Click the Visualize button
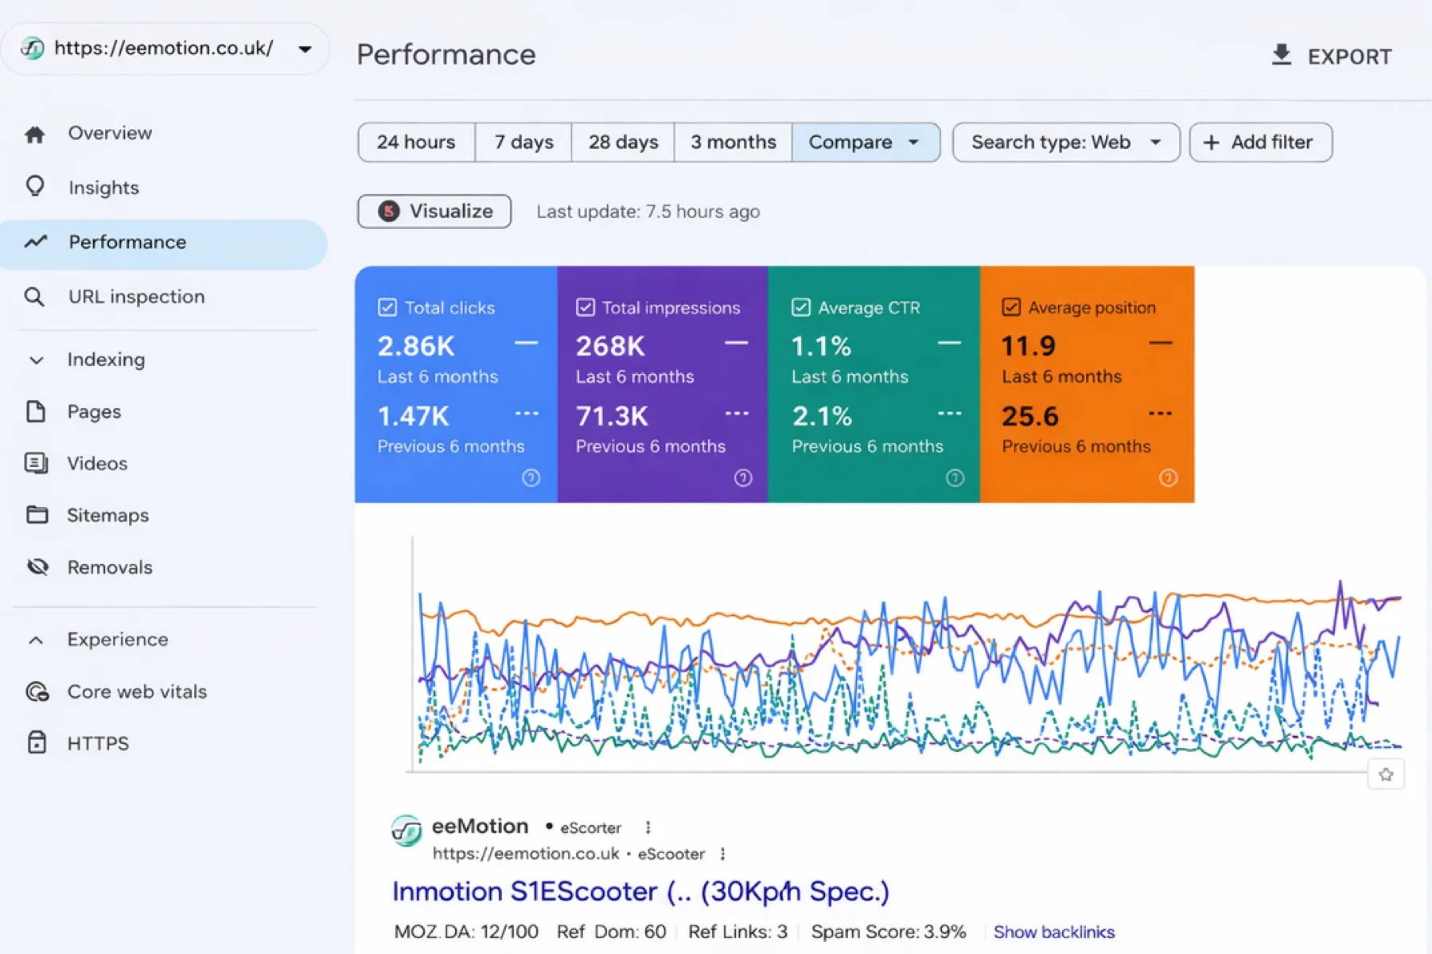 [434, 211]
